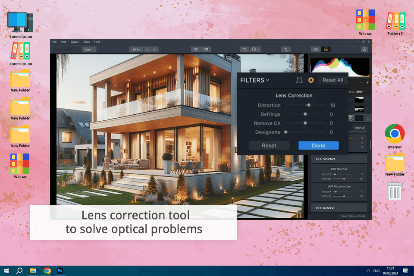The height and width of the screenshot is (276, 414).
Task: Click the right panel scrollbar
Action: [x=370, y=145]
